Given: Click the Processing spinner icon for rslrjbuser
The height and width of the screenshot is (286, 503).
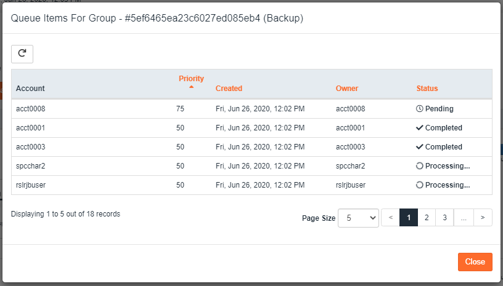Looking at the screenshot, I should (x=419, y=185).
